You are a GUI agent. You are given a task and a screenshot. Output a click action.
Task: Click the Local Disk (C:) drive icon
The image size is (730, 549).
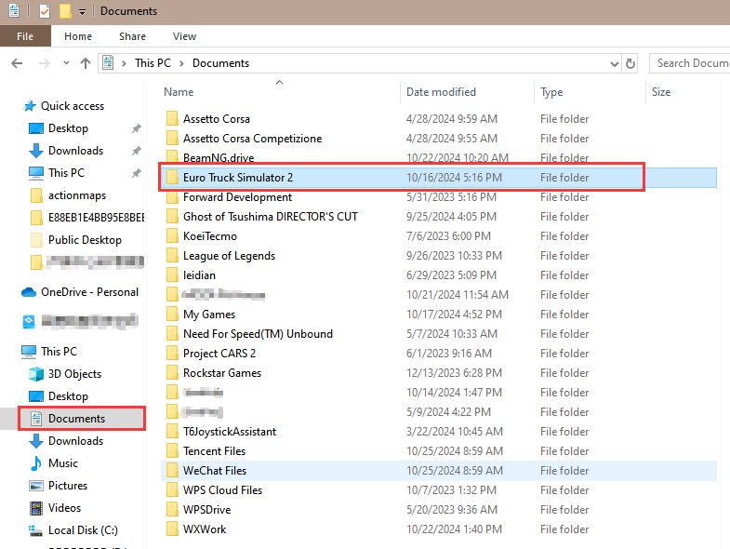[x=36, y=530]
